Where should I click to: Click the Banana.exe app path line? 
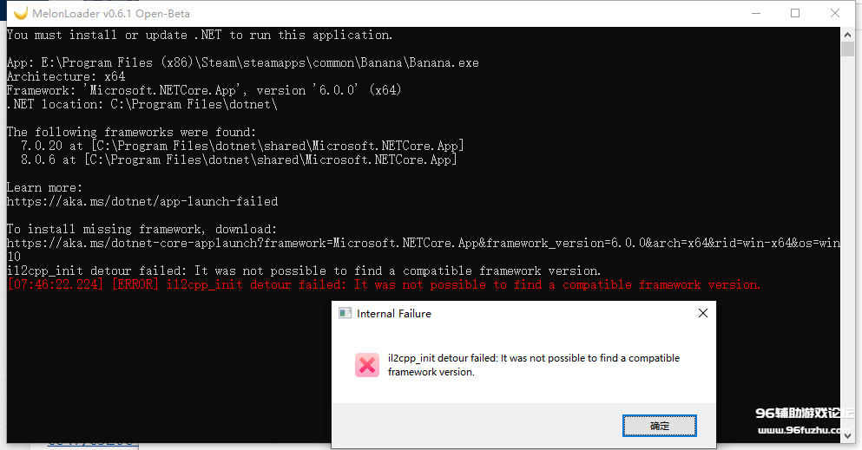[242, 62]
